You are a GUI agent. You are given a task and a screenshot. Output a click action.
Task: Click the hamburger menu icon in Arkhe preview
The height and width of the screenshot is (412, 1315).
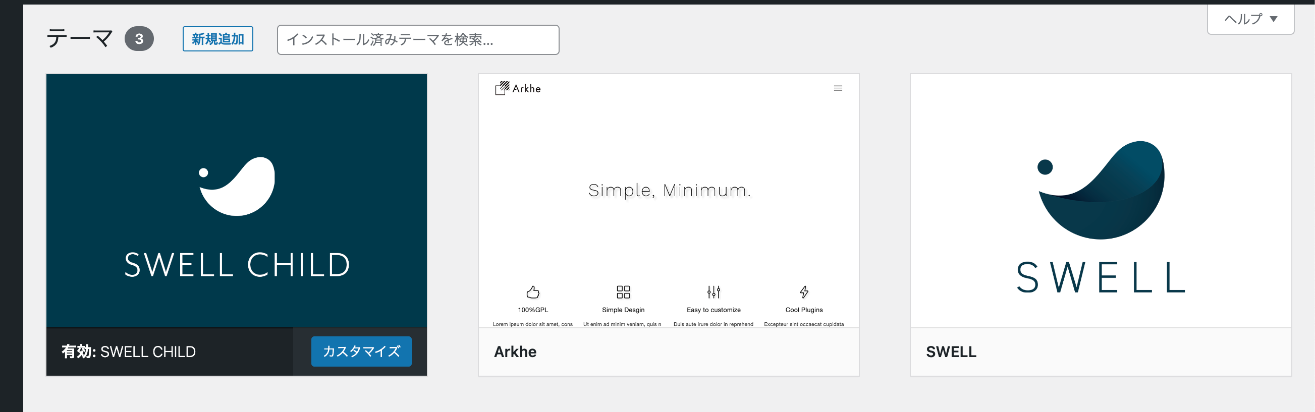(x=838, y=88)
